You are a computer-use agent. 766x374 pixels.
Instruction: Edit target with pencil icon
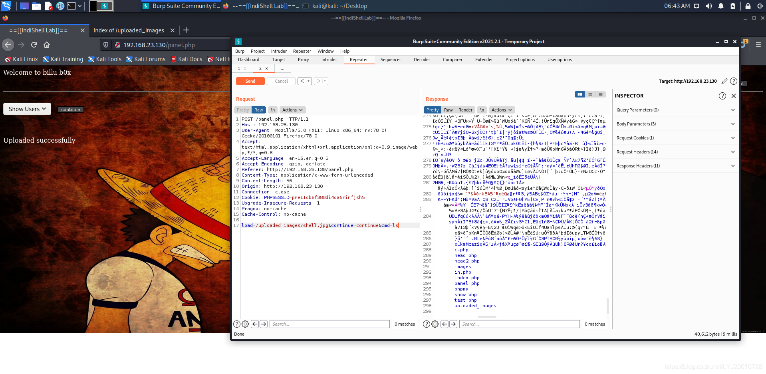click(724, 81)
